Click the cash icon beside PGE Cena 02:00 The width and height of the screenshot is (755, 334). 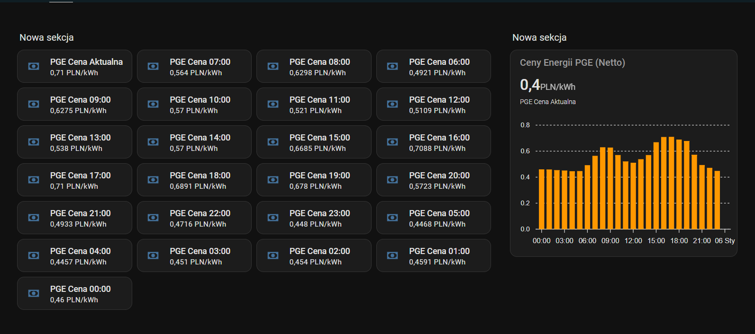[x=273, y=255]
